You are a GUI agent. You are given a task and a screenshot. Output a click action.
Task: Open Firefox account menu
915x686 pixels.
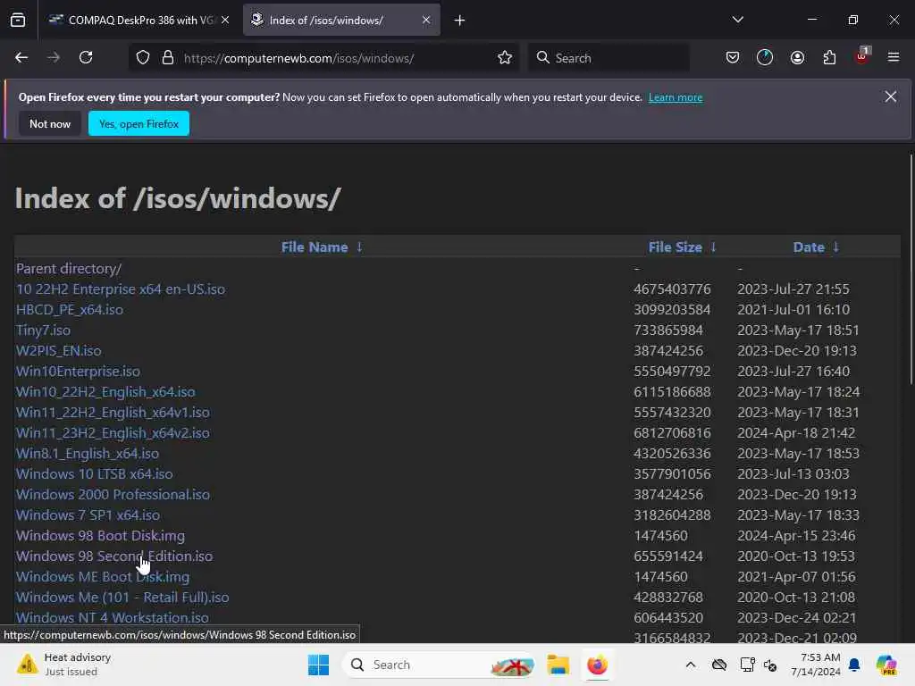coord(798,58)
